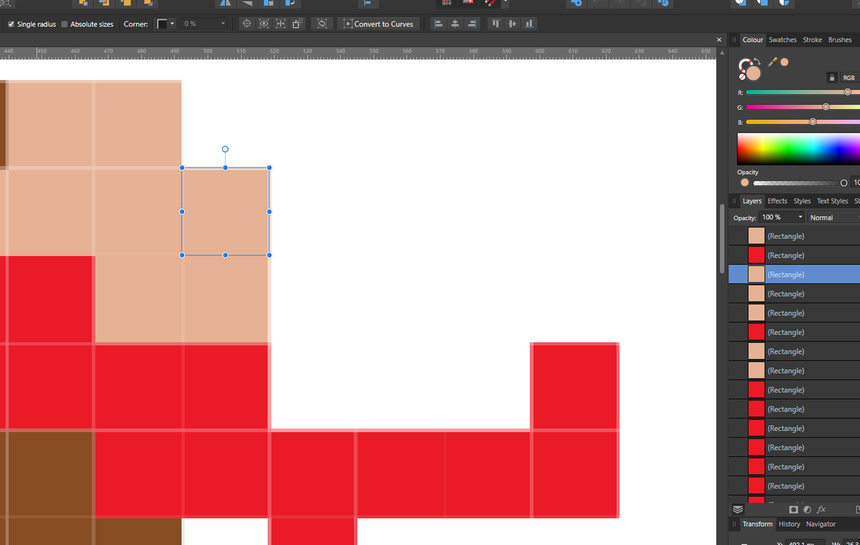
Task: Click the flip vertical icon in top toolbar
Action: [247, 3]
